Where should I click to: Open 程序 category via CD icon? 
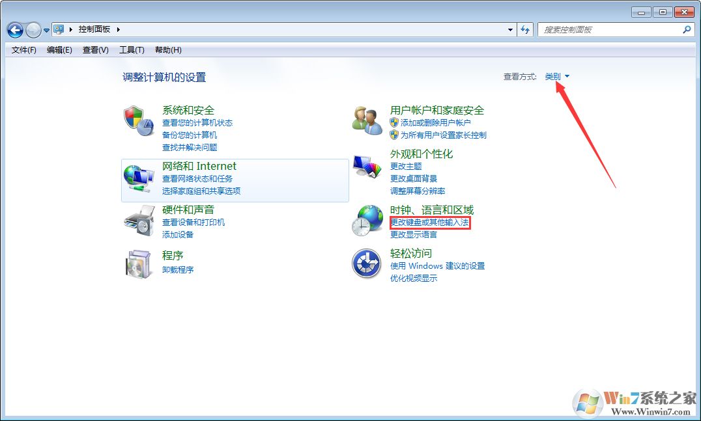point(139,264)
